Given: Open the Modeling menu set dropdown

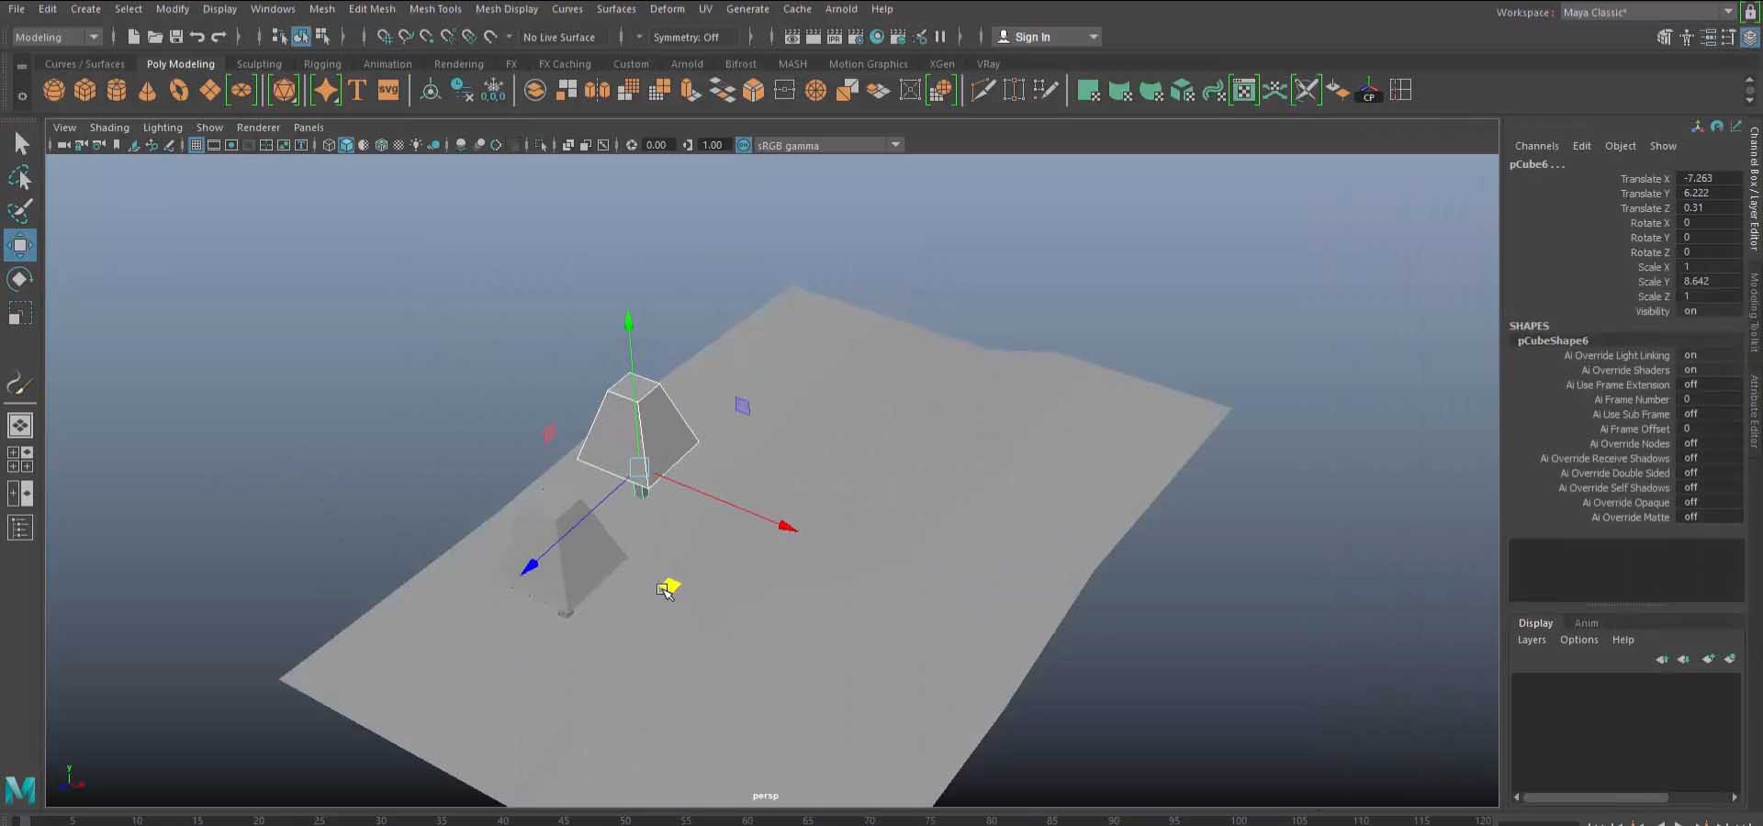Looking at the screenshot, I should pyautogui.click(x=55, y=37).
